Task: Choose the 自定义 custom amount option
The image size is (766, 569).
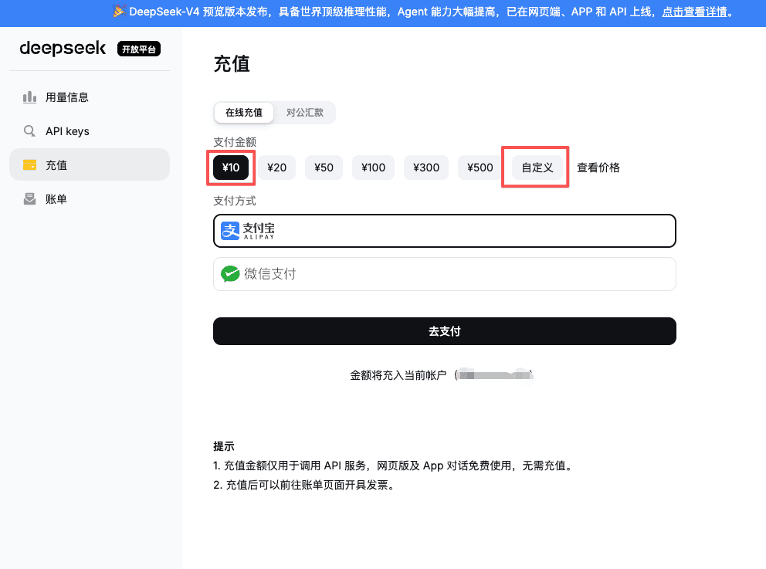Action: point(537,168)
